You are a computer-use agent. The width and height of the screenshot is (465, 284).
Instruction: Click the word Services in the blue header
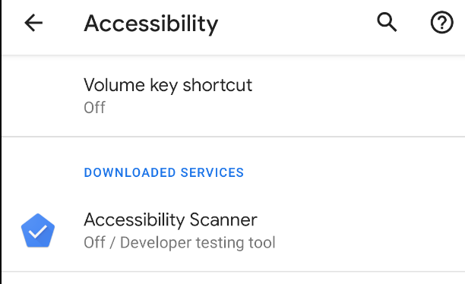[212, 172]
